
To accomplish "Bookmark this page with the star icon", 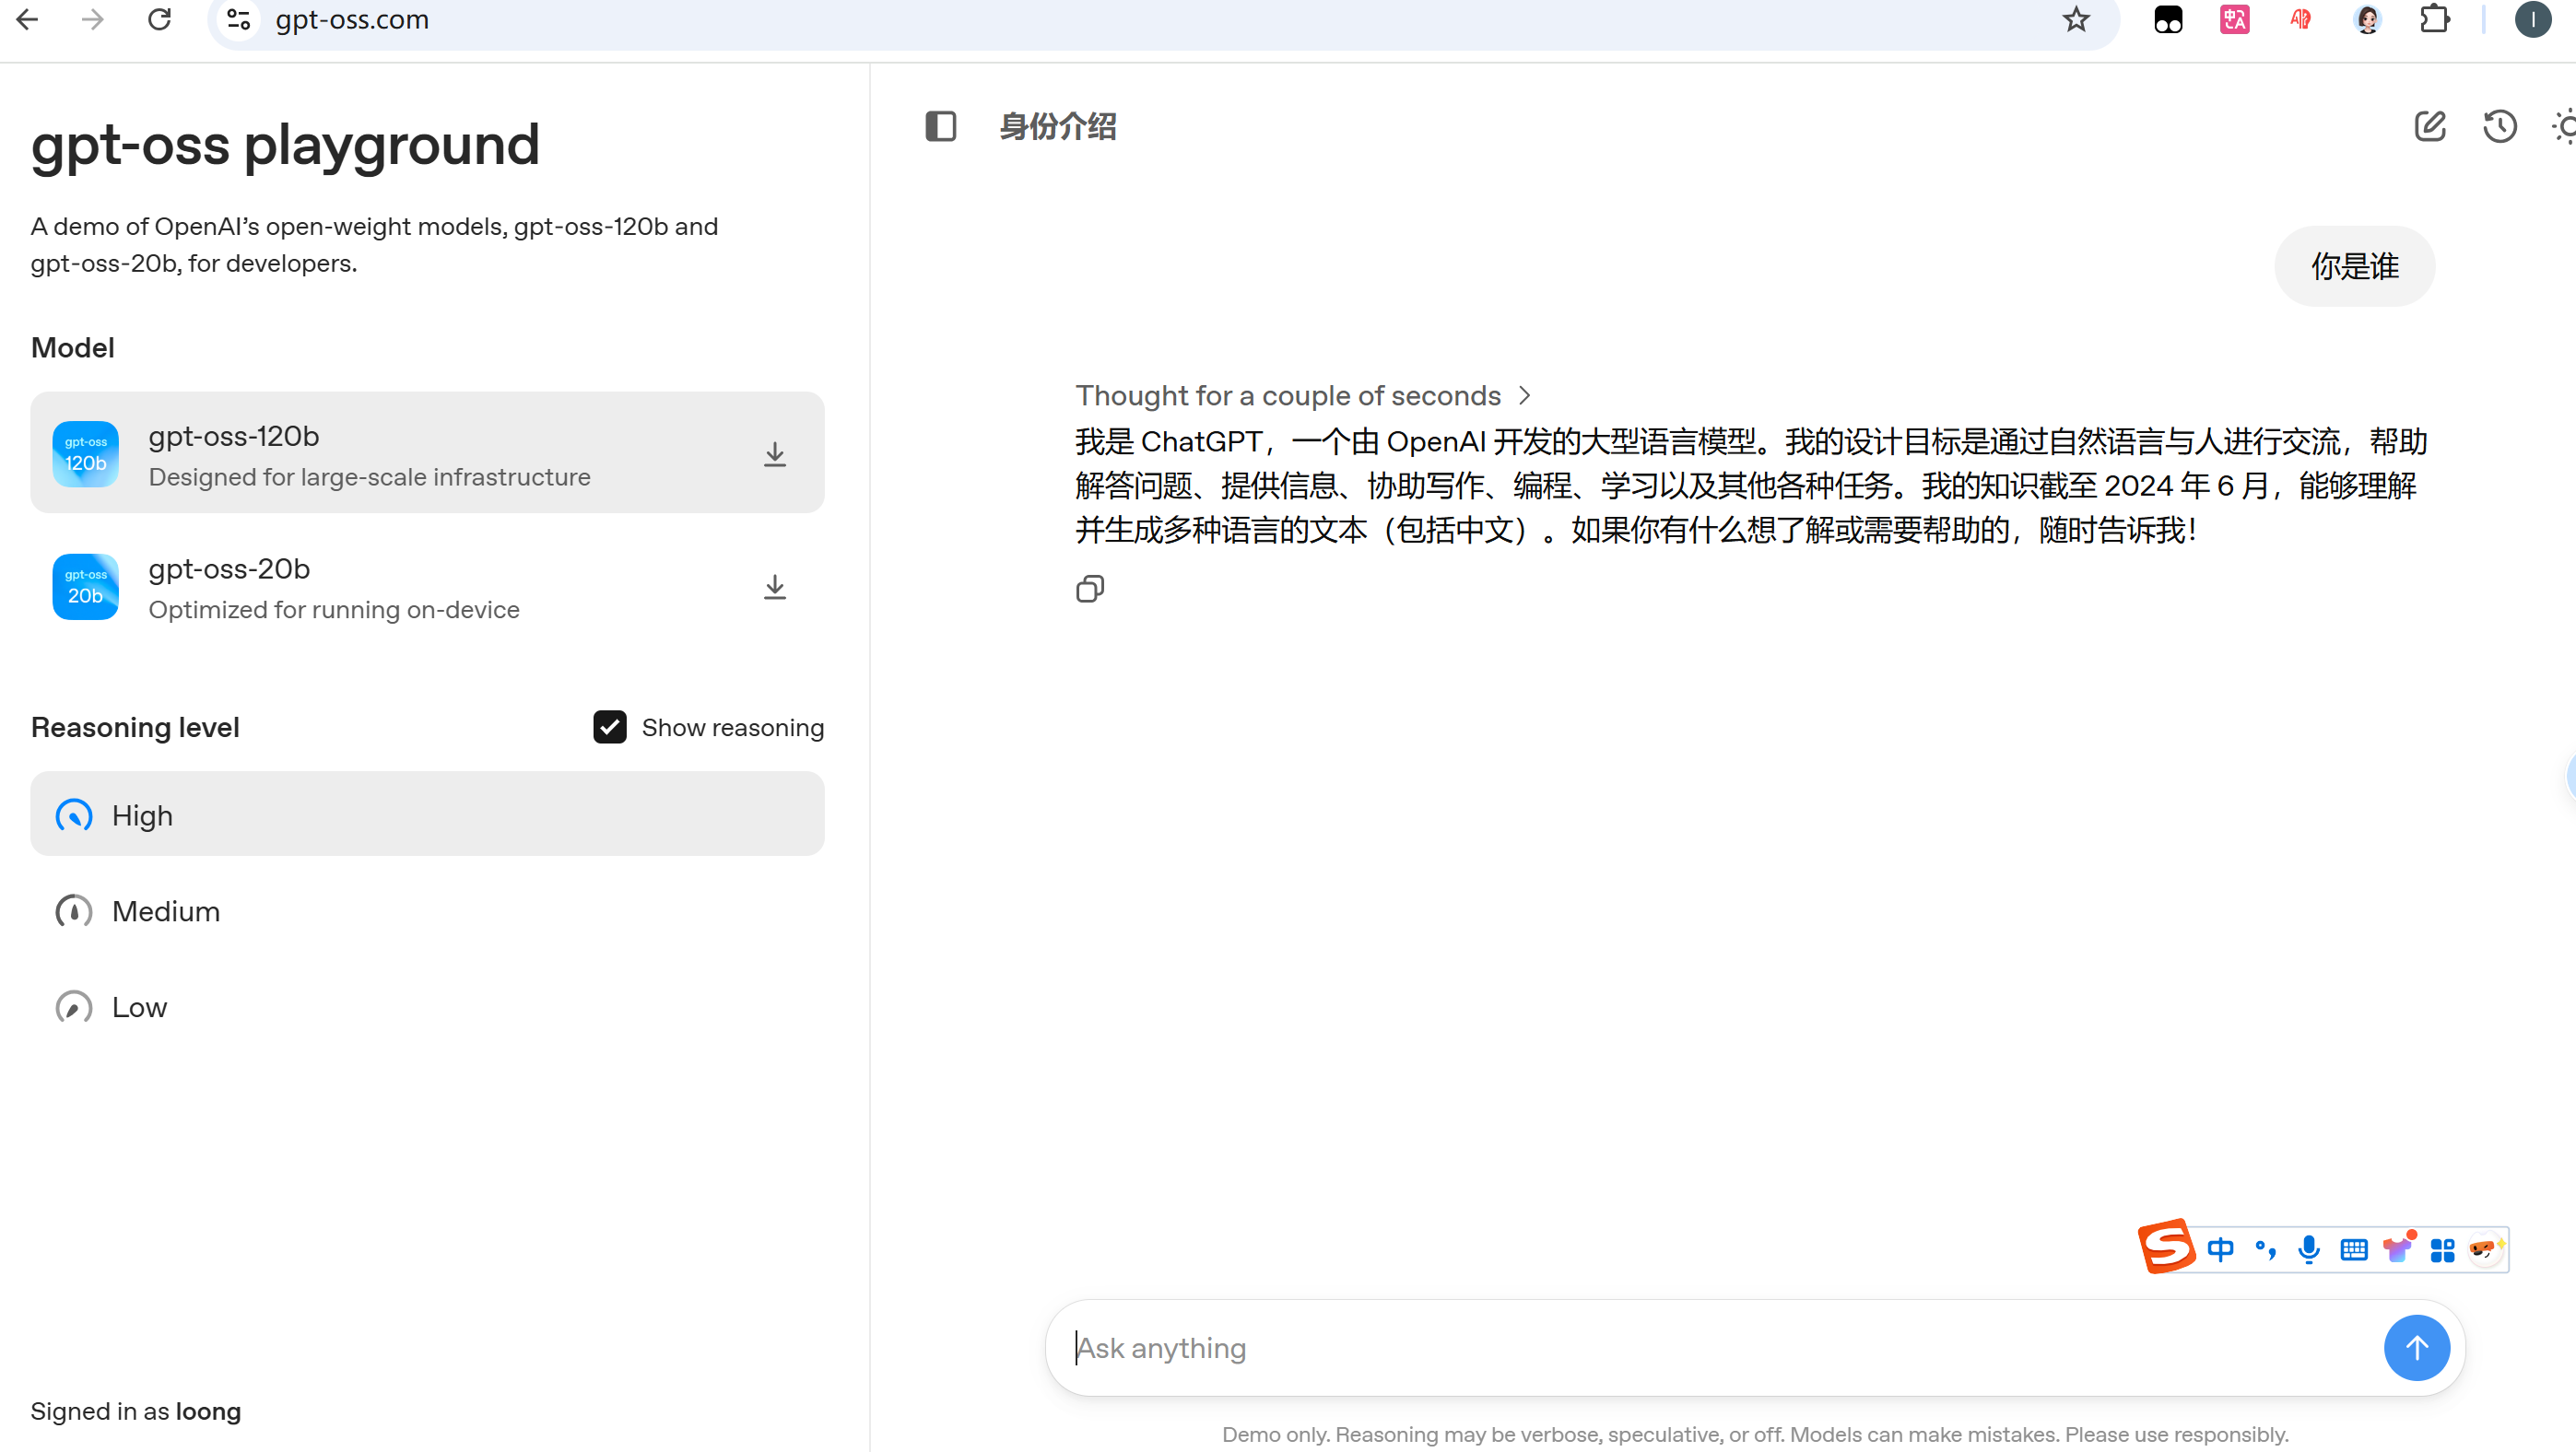I will point(2076,19).
